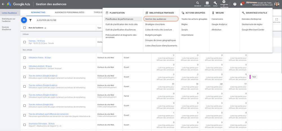Image resolution: width=282 pixels, height=131 pixels.
Task: Open the Femmes - 18/34 ans audience link
Action: (37, 41)
